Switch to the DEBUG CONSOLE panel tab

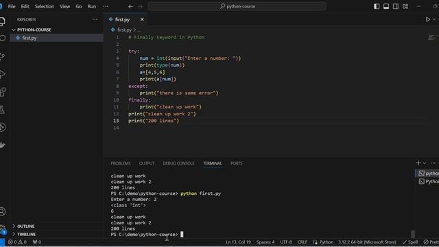coord(178,163)
